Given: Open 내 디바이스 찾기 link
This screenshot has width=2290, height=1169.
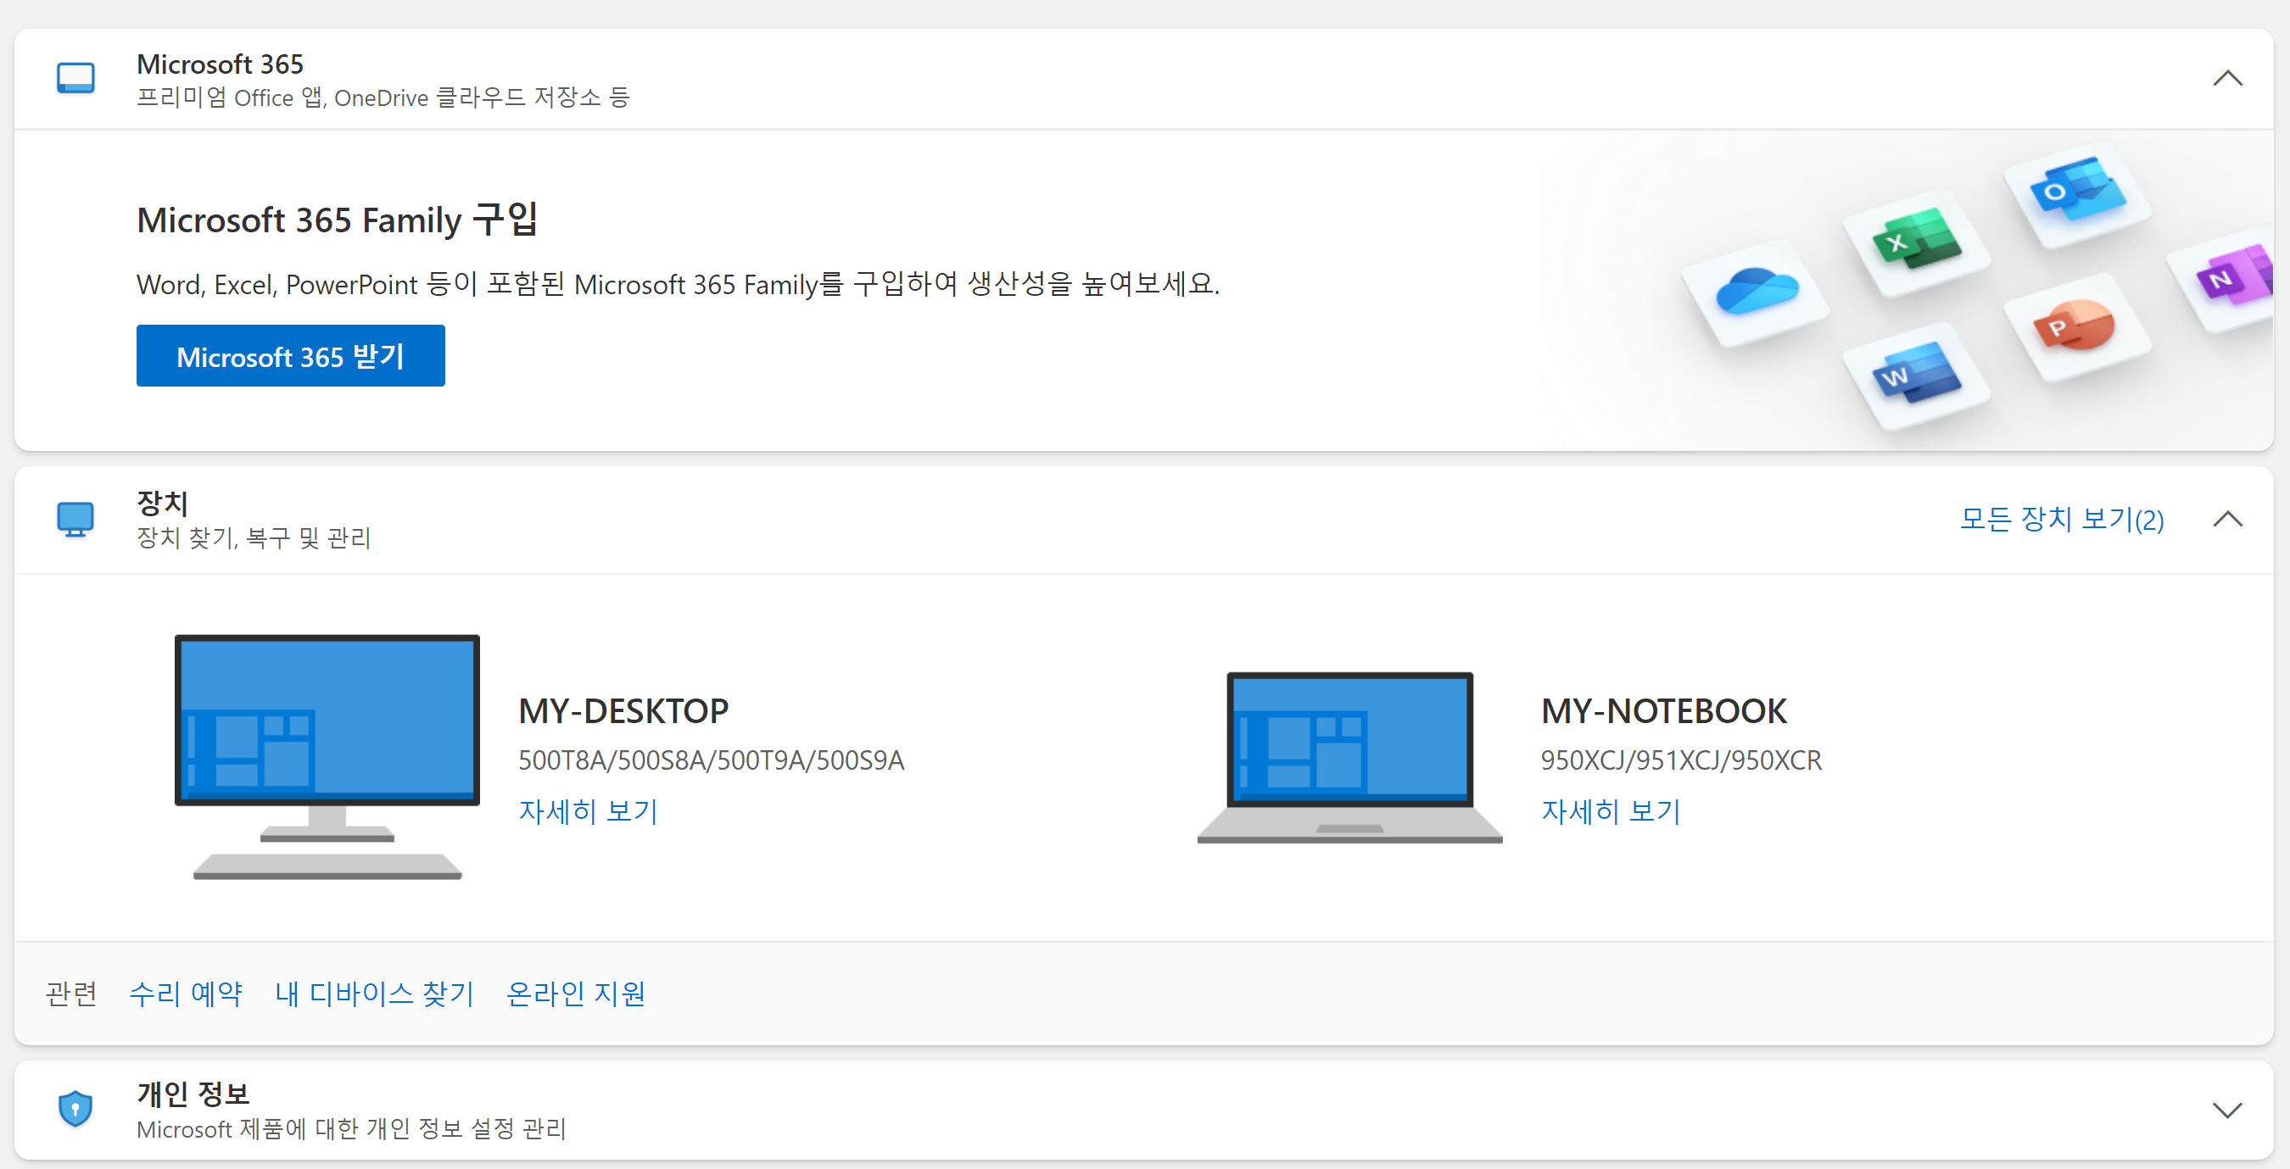Looking at the screenshot, I should tap(374, 994).
